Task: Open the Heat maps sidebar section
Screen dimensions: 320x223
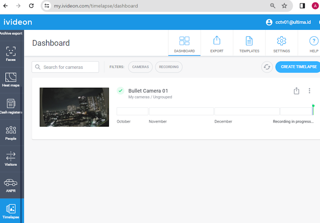Action: (x=11, y=80)
